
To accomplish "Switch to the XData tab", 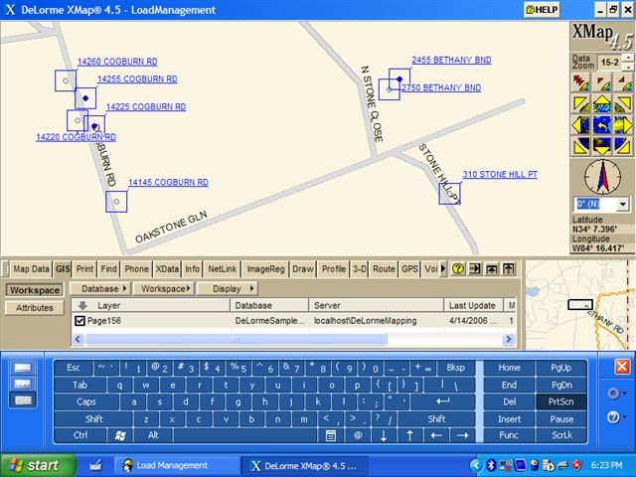I will (167, 269).
